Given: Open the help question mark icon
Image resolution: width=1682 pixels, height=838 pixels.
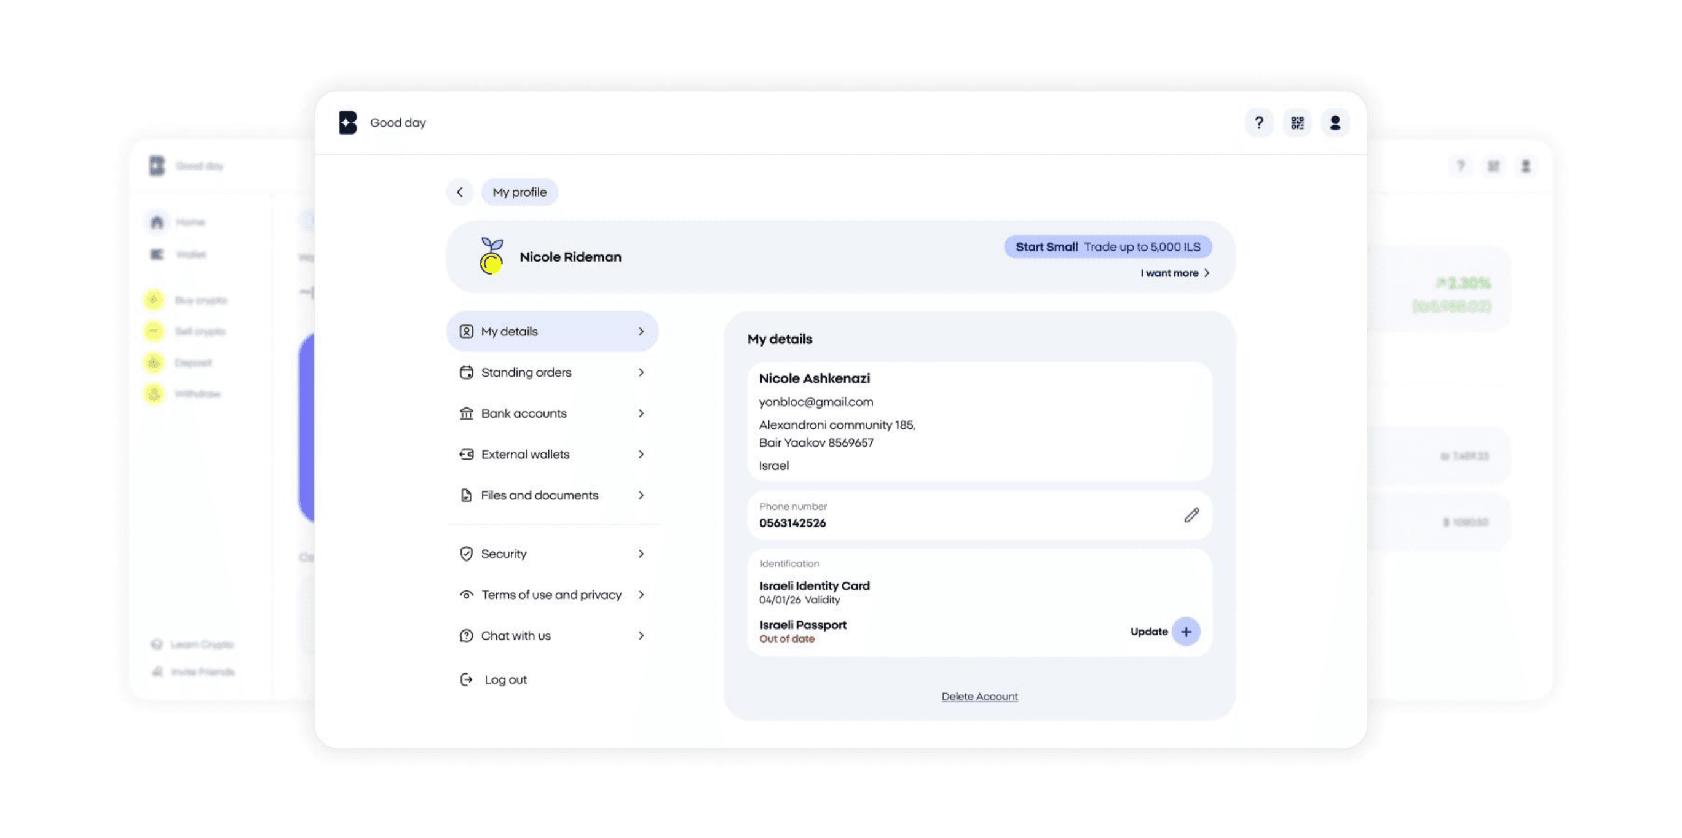Looking at the screenshot, I should [1259, 122].
